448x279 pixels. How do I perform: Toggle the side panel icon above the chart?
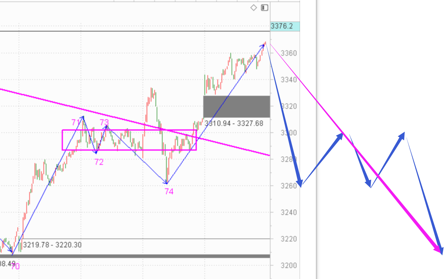(x=264, y=7)
